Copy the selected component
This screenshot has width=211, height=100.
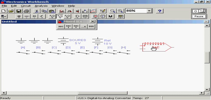(44, 11)
